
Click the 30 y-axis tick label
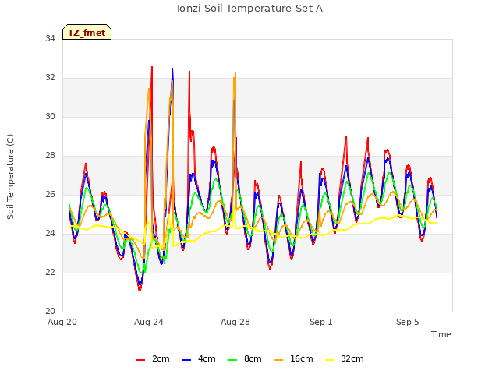click(50, 117)
